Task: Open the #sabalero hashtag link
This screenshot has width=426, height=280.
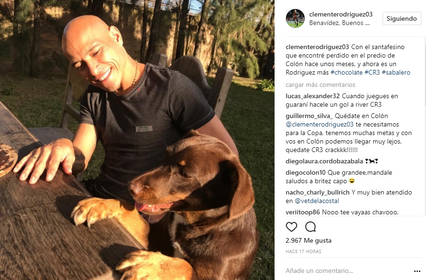Action: [x=396, y=72]
